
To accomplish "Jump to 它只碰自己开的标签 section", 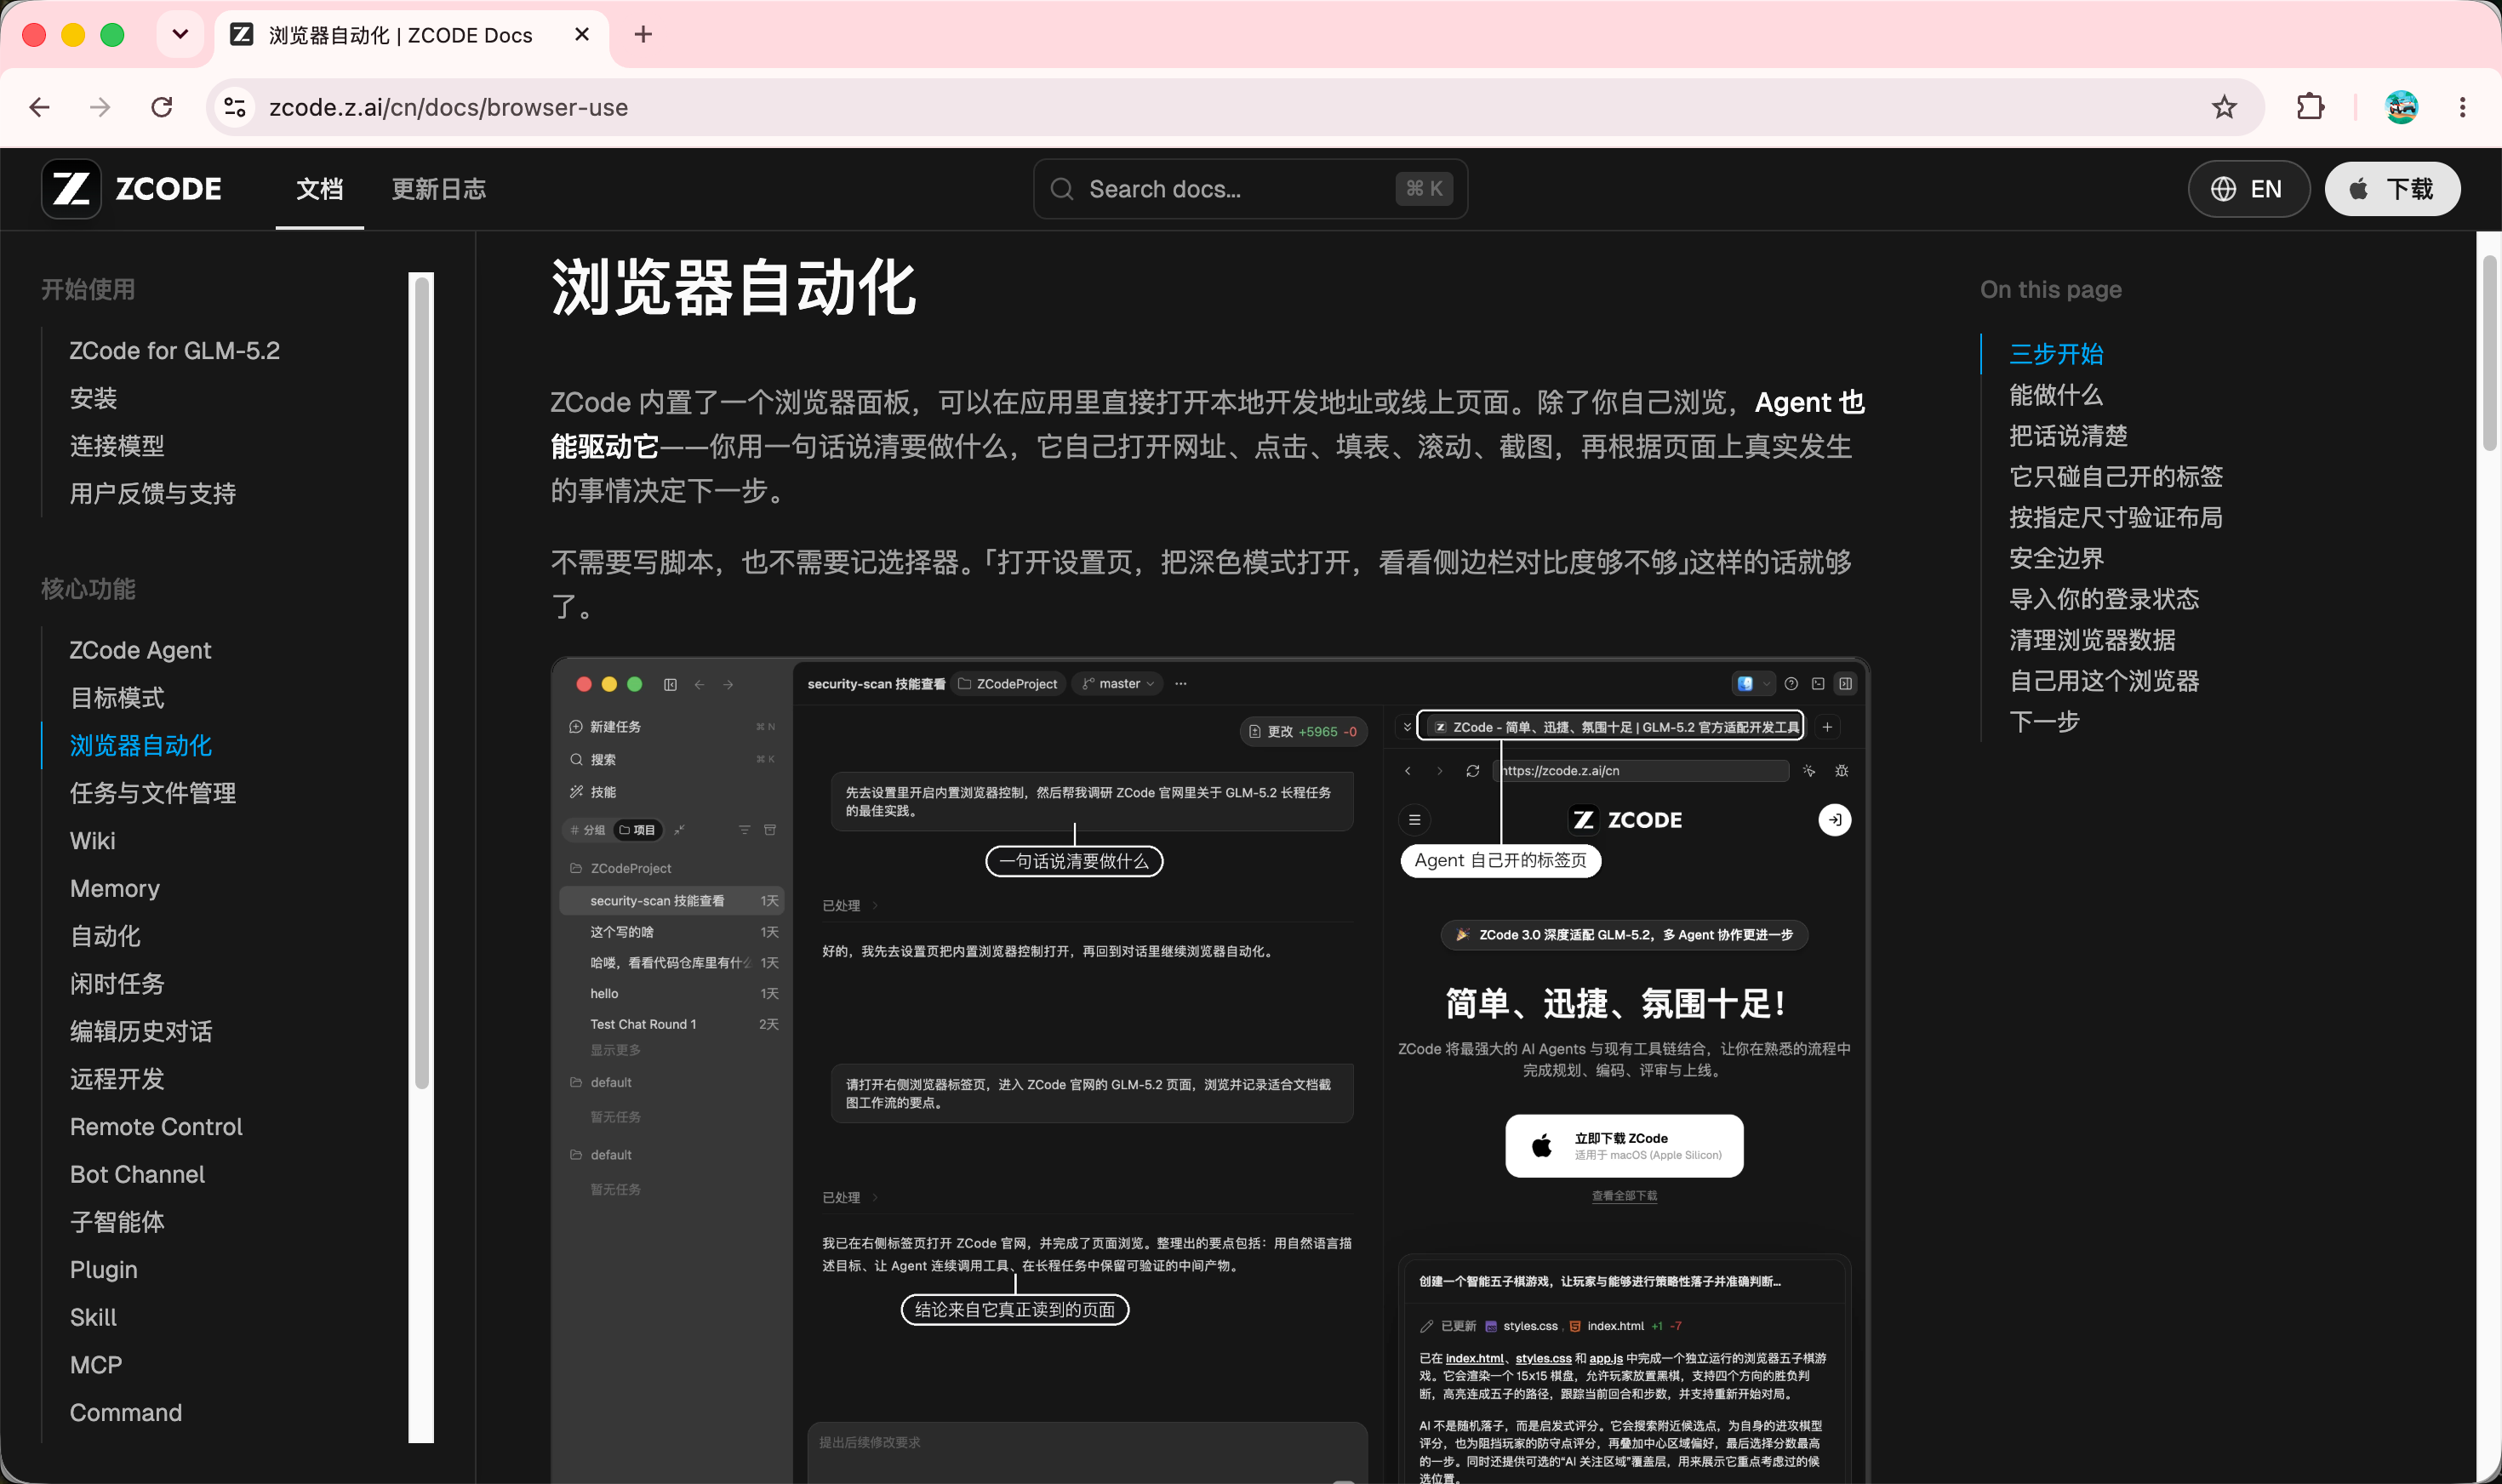I will (2116, 477).
